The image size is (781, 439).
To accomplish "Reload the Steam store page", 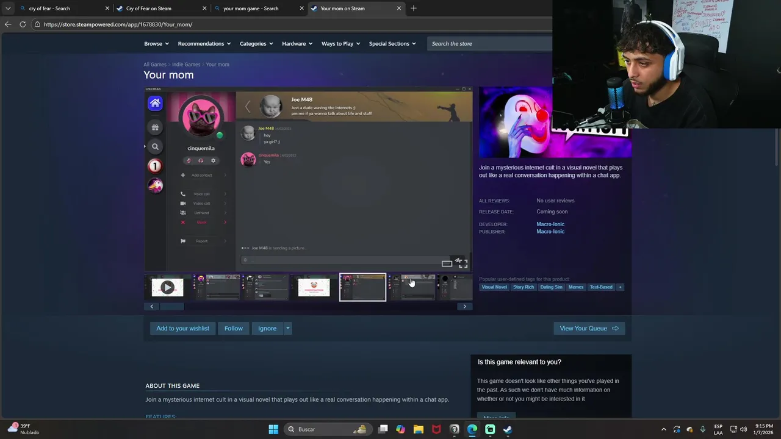I will pos(23,24).
